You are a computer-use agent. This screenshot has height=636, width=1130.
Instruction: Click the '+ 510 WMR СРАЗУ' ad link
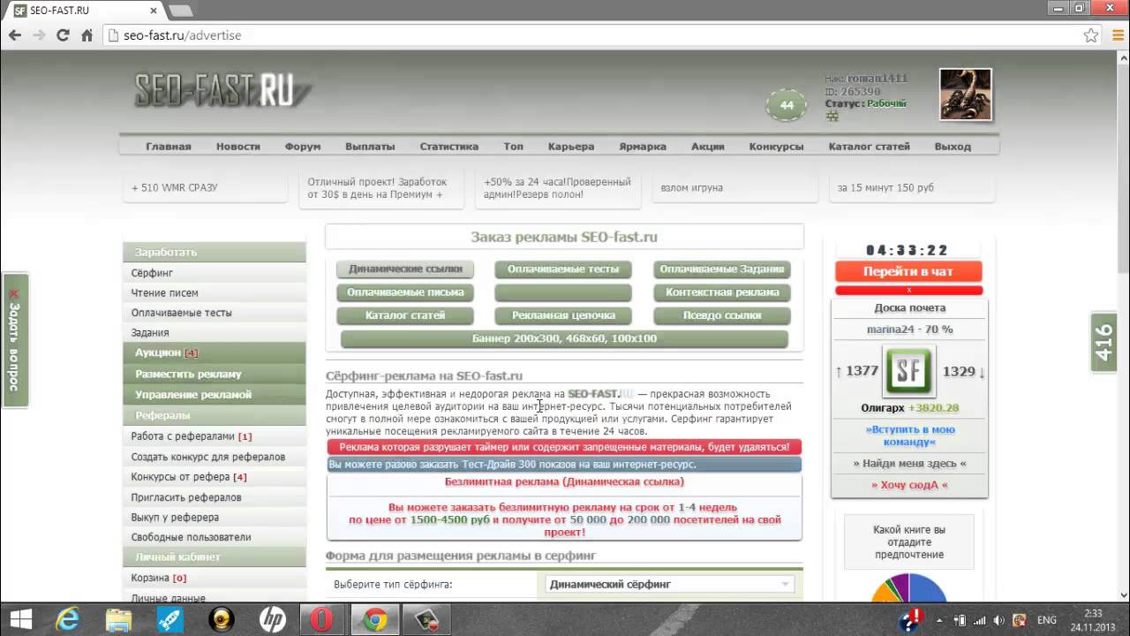point(174,188)
